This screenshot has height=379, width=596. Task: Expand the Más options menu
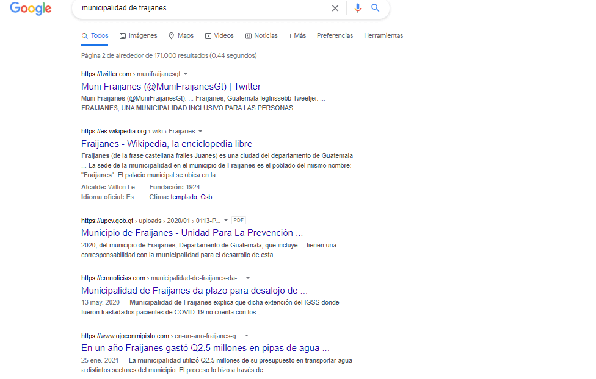297,35
